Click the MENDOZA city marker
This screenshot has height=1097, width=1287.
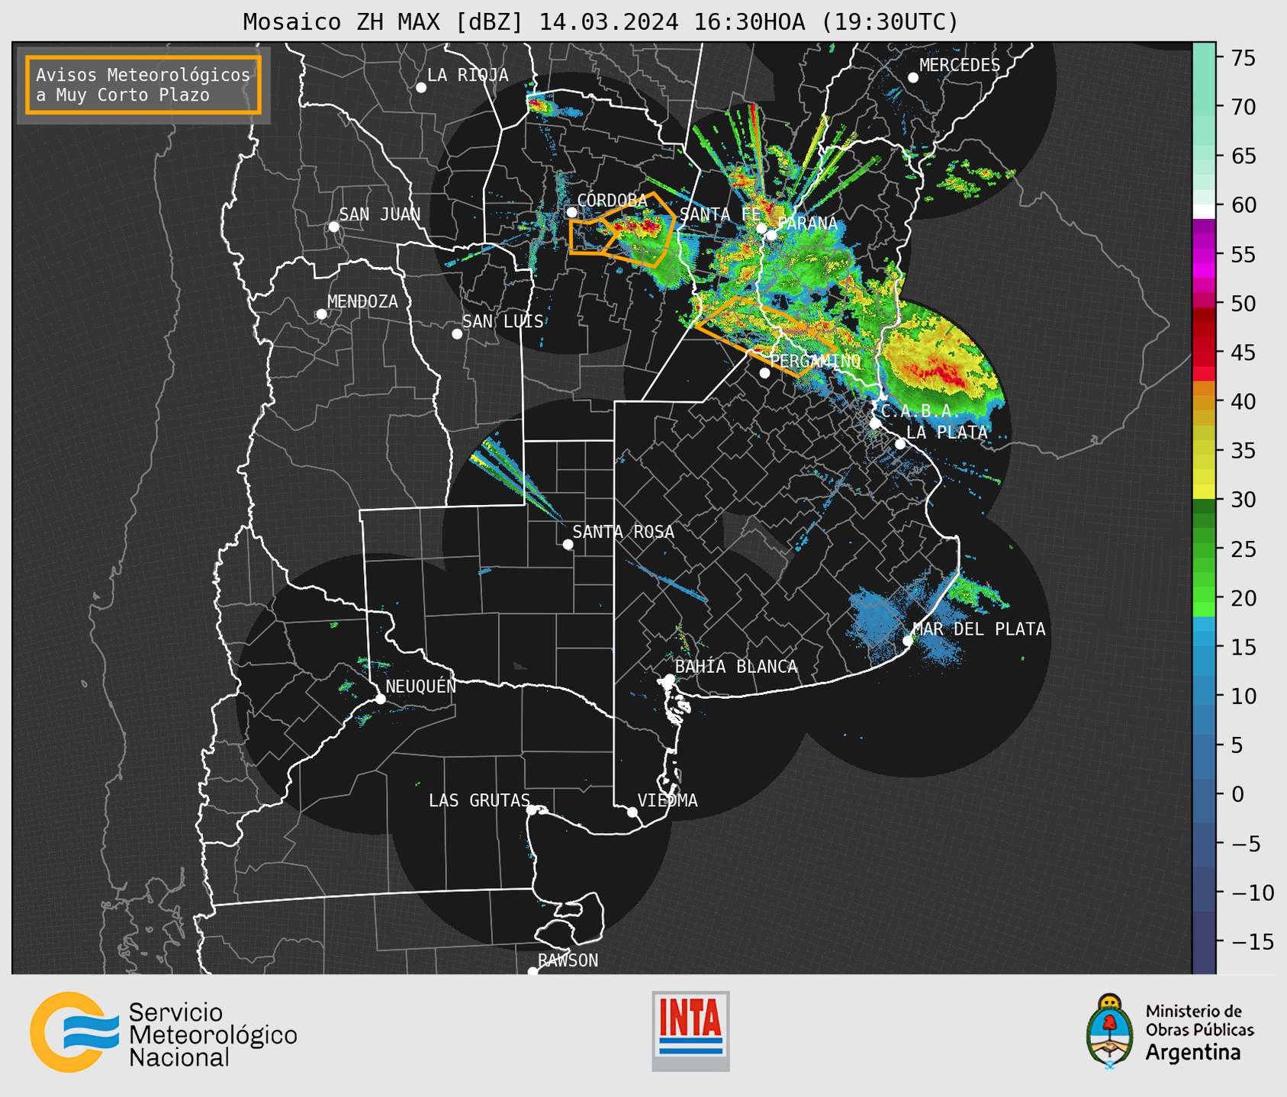[x=322, y=314]
